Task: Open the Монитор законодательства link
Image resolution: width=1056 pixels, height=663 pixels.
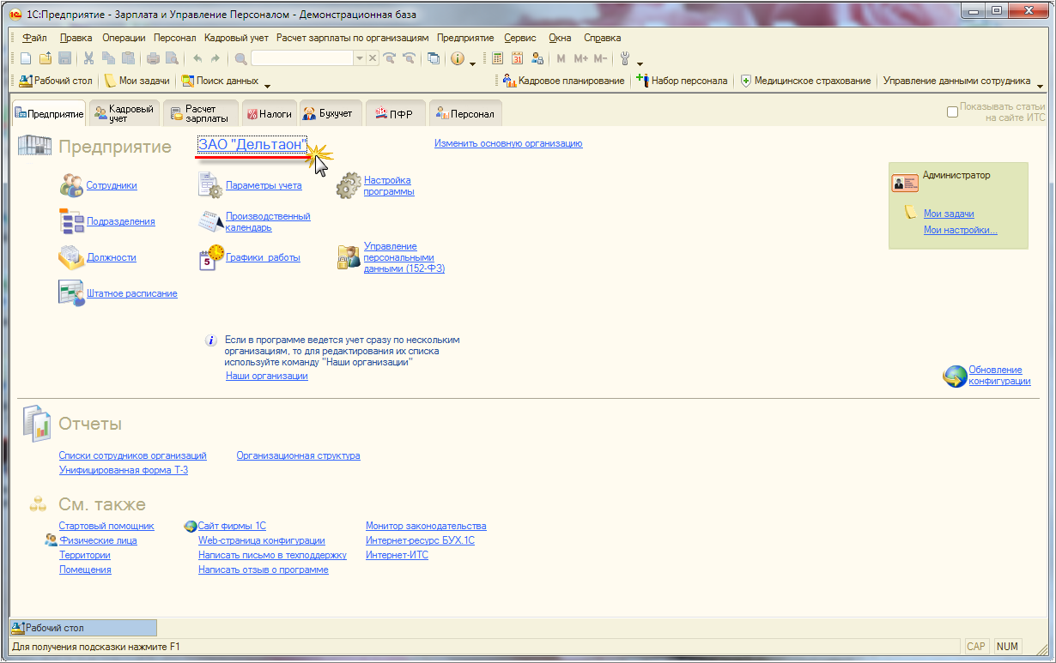Action: pyautogui.click(x=426, y=526)
